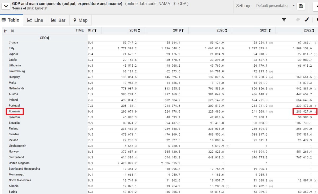
Task: Select the Serbia row label
Action: [13, 192]
